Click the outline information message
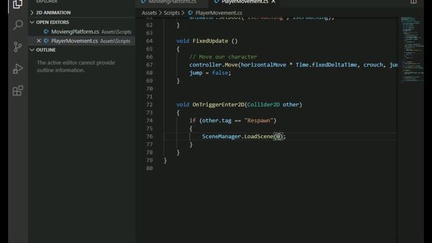 click(76, 66)
